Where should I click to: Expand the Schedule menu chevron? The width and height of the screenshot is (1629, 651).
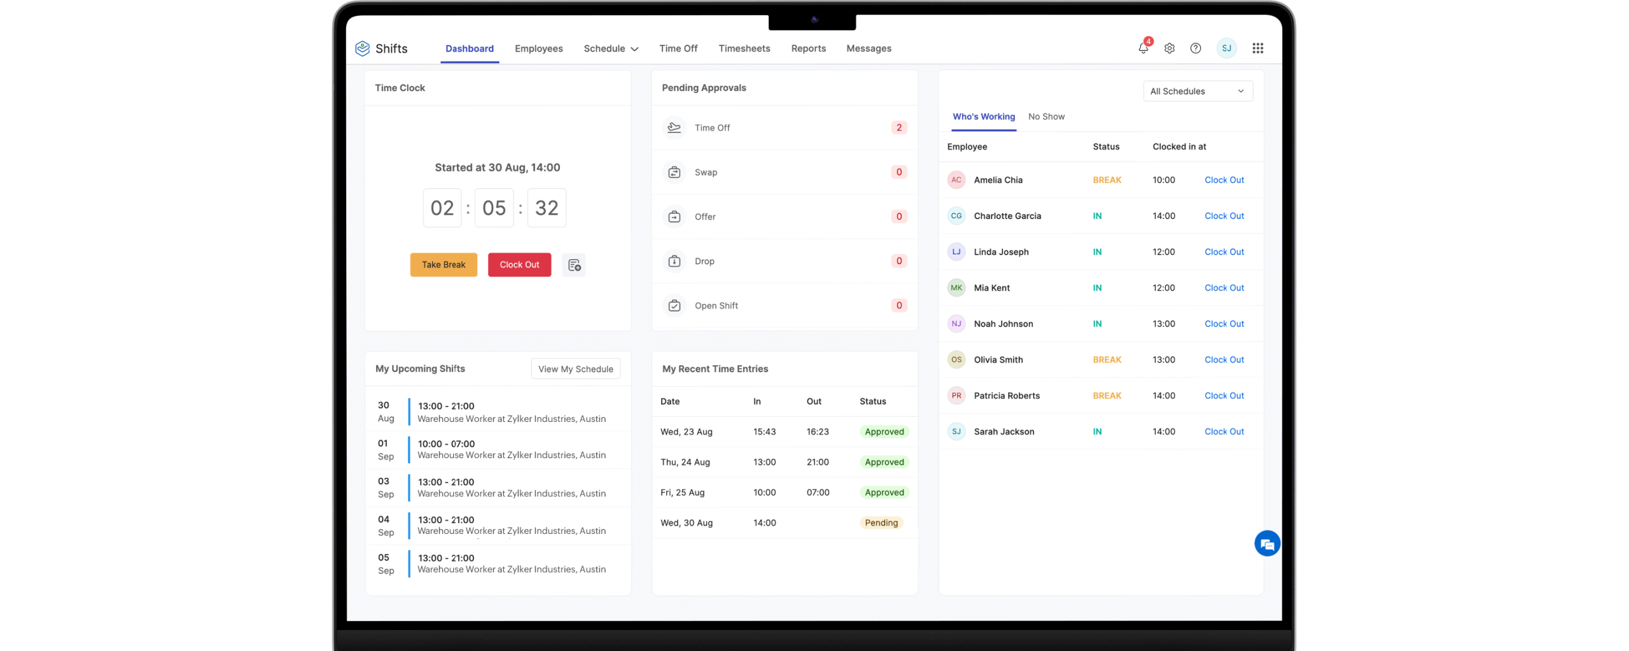coord(634,49)
